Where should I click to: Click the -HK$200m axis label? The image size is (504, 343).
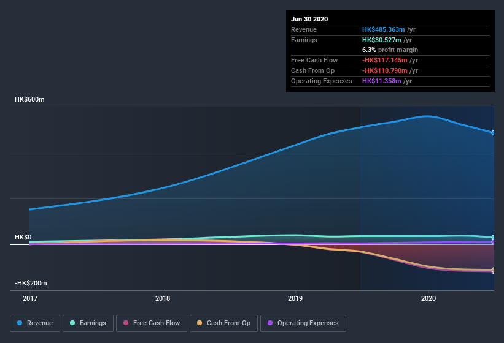pos(31,283)
